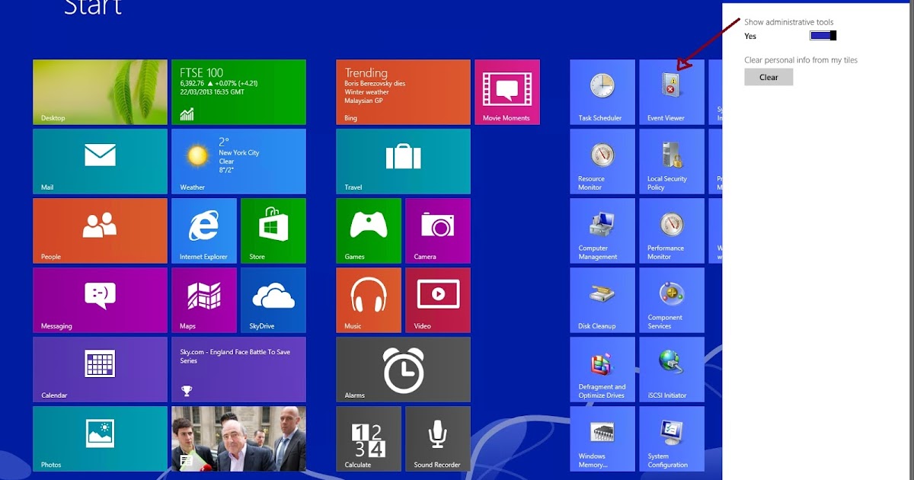The height and width of the screenshot is (480, 914).
Task: Open Computer Management
Action: 602,231
